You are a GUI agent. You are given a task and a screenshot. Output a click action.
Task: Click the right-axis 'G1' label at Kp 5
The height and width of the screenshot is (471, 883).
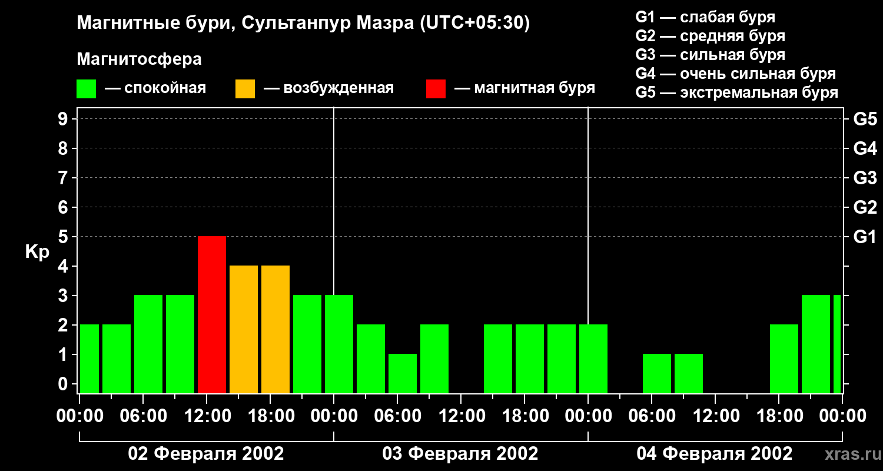(865, 237)
